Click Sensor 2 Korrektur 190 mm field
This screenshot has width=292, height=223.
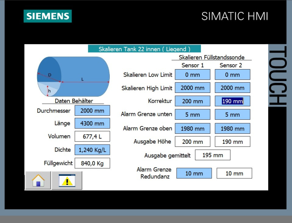232,101
